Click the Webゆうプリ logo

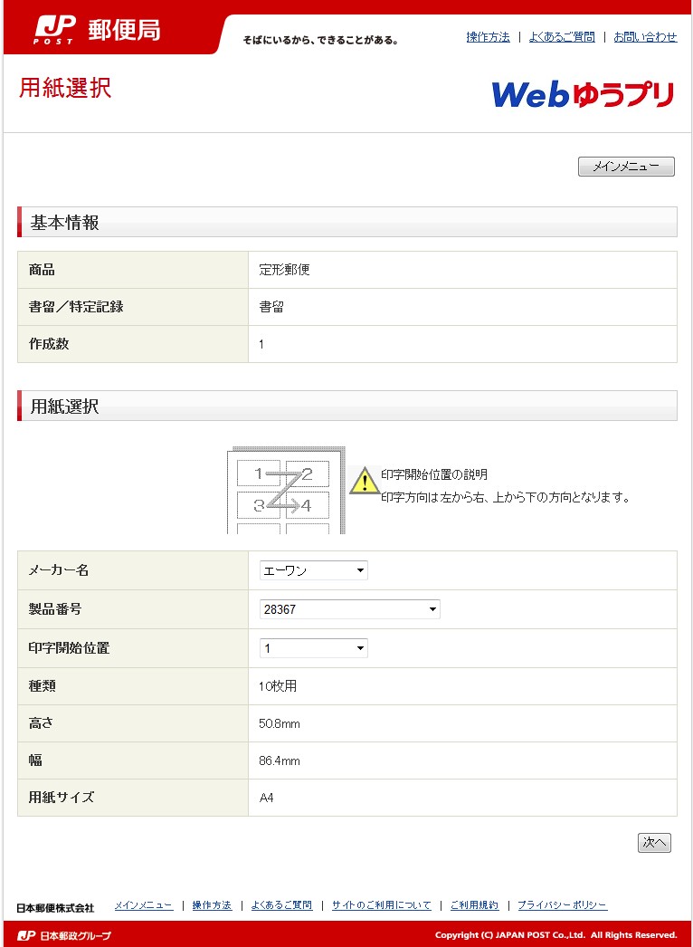tap(583, 94)
